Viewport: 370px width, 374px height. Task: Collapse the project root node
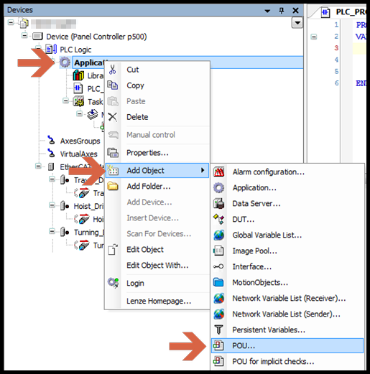[x=11, y=22]
